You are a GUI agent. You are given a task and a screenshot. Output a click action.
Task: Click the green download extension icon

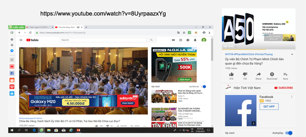click(x=189, y=33)
